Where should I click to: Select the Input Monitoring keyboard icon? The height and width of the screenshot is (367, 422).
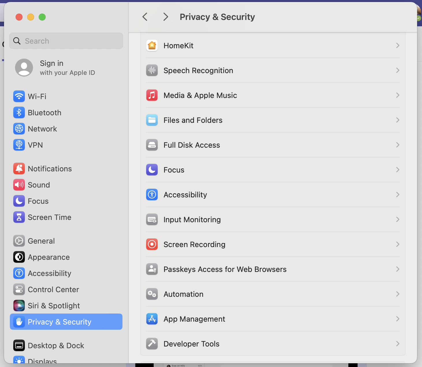point(152,220)
